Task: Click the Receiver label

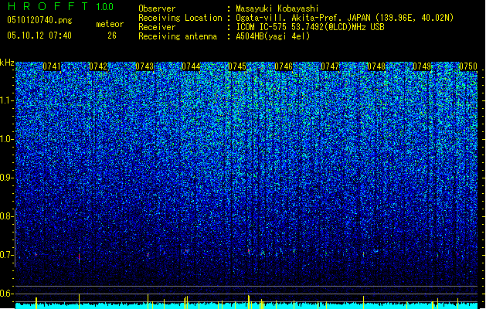Action: (157, 27)
